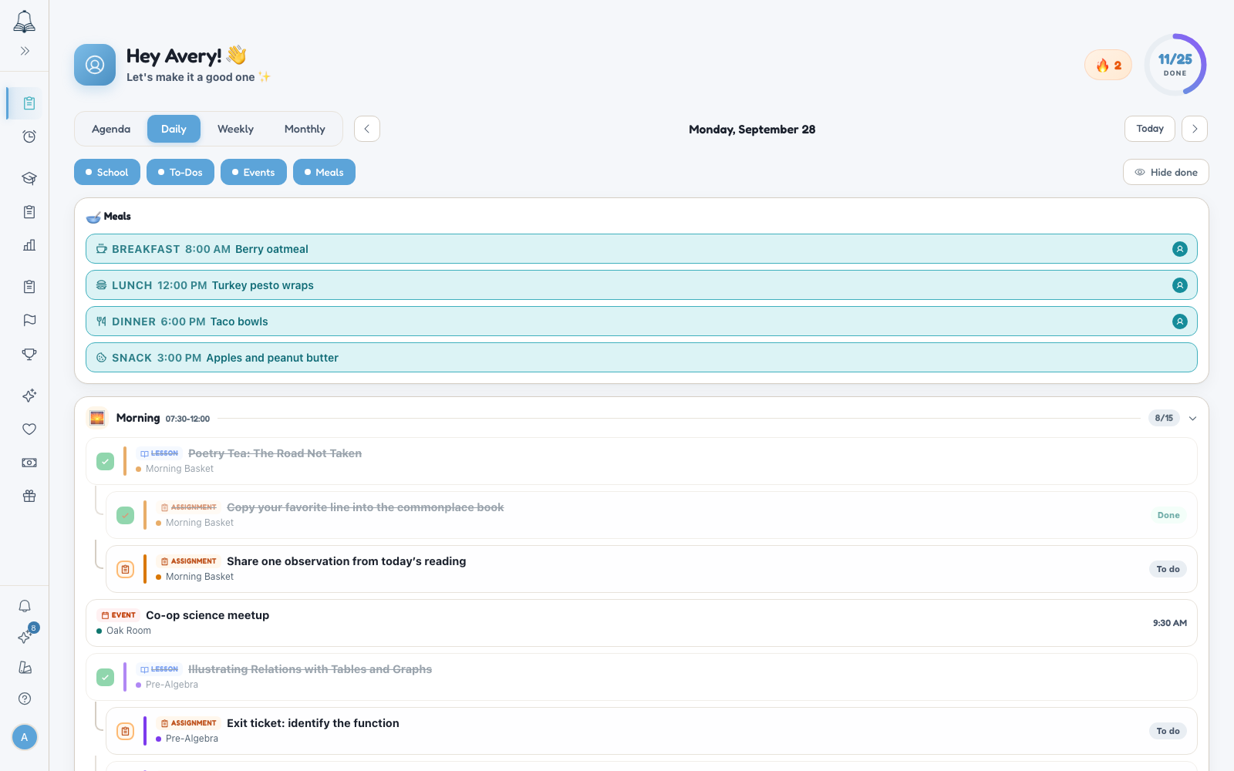Open the user avatar labeled A
1234x771 pixels.
[25, 737]
